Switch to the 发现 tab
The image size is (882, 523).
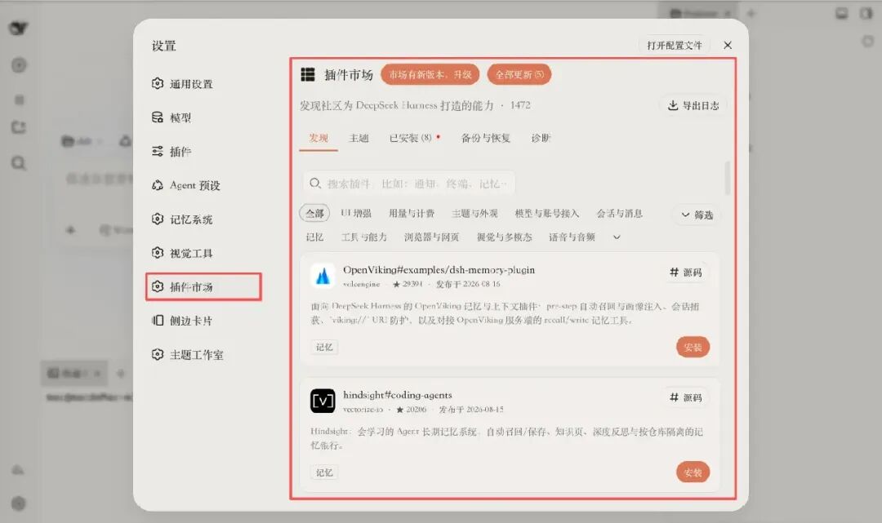(318, 138)
